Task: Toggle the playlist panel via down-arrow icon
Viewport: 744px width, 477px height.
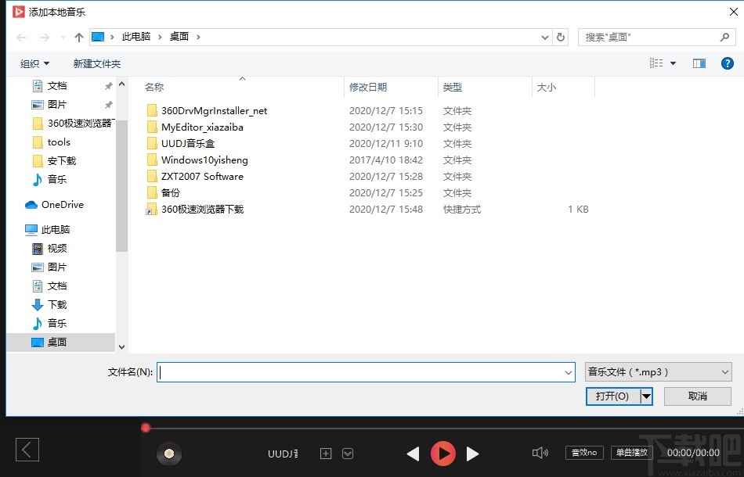Action: pos(347,453)
